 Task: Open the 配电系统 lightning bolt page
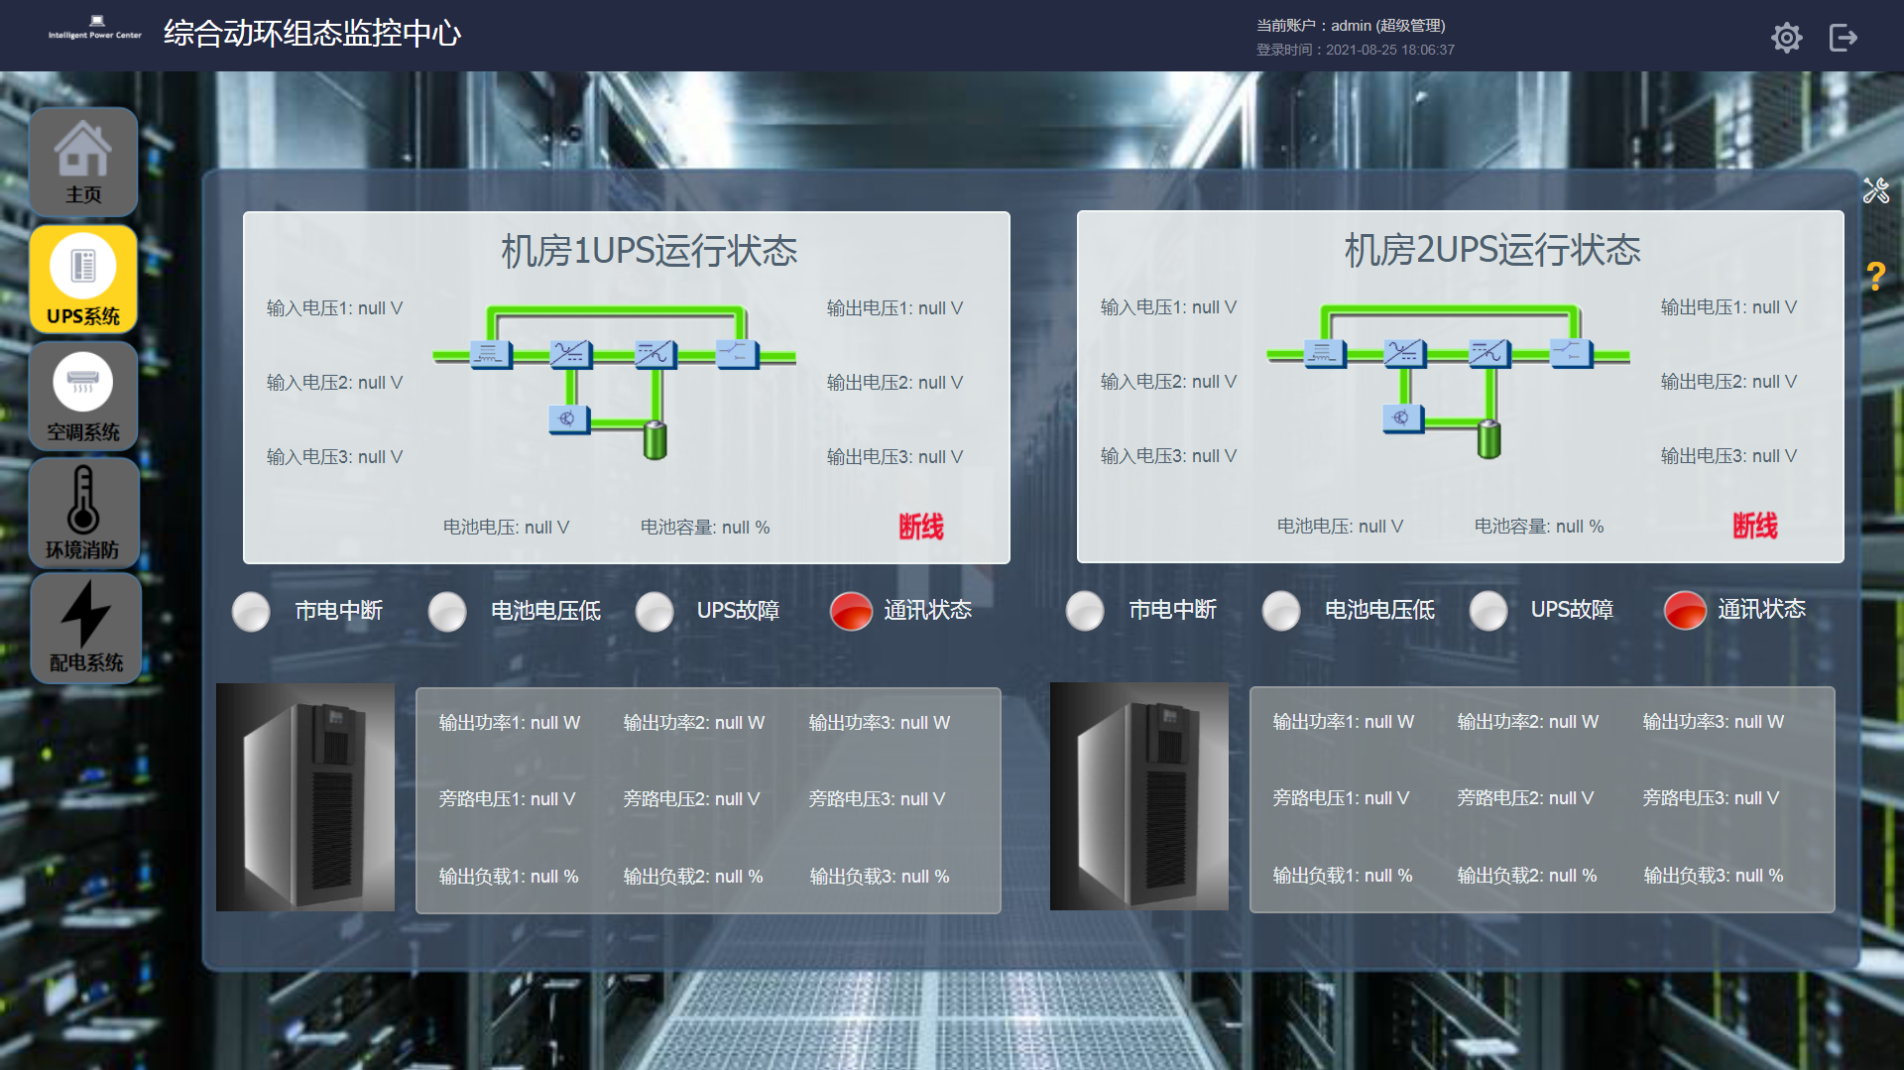[x=85, y=629]
